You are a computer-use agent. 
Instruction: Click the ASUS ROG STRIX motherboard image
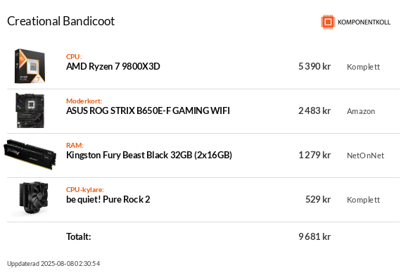(30, 110)
